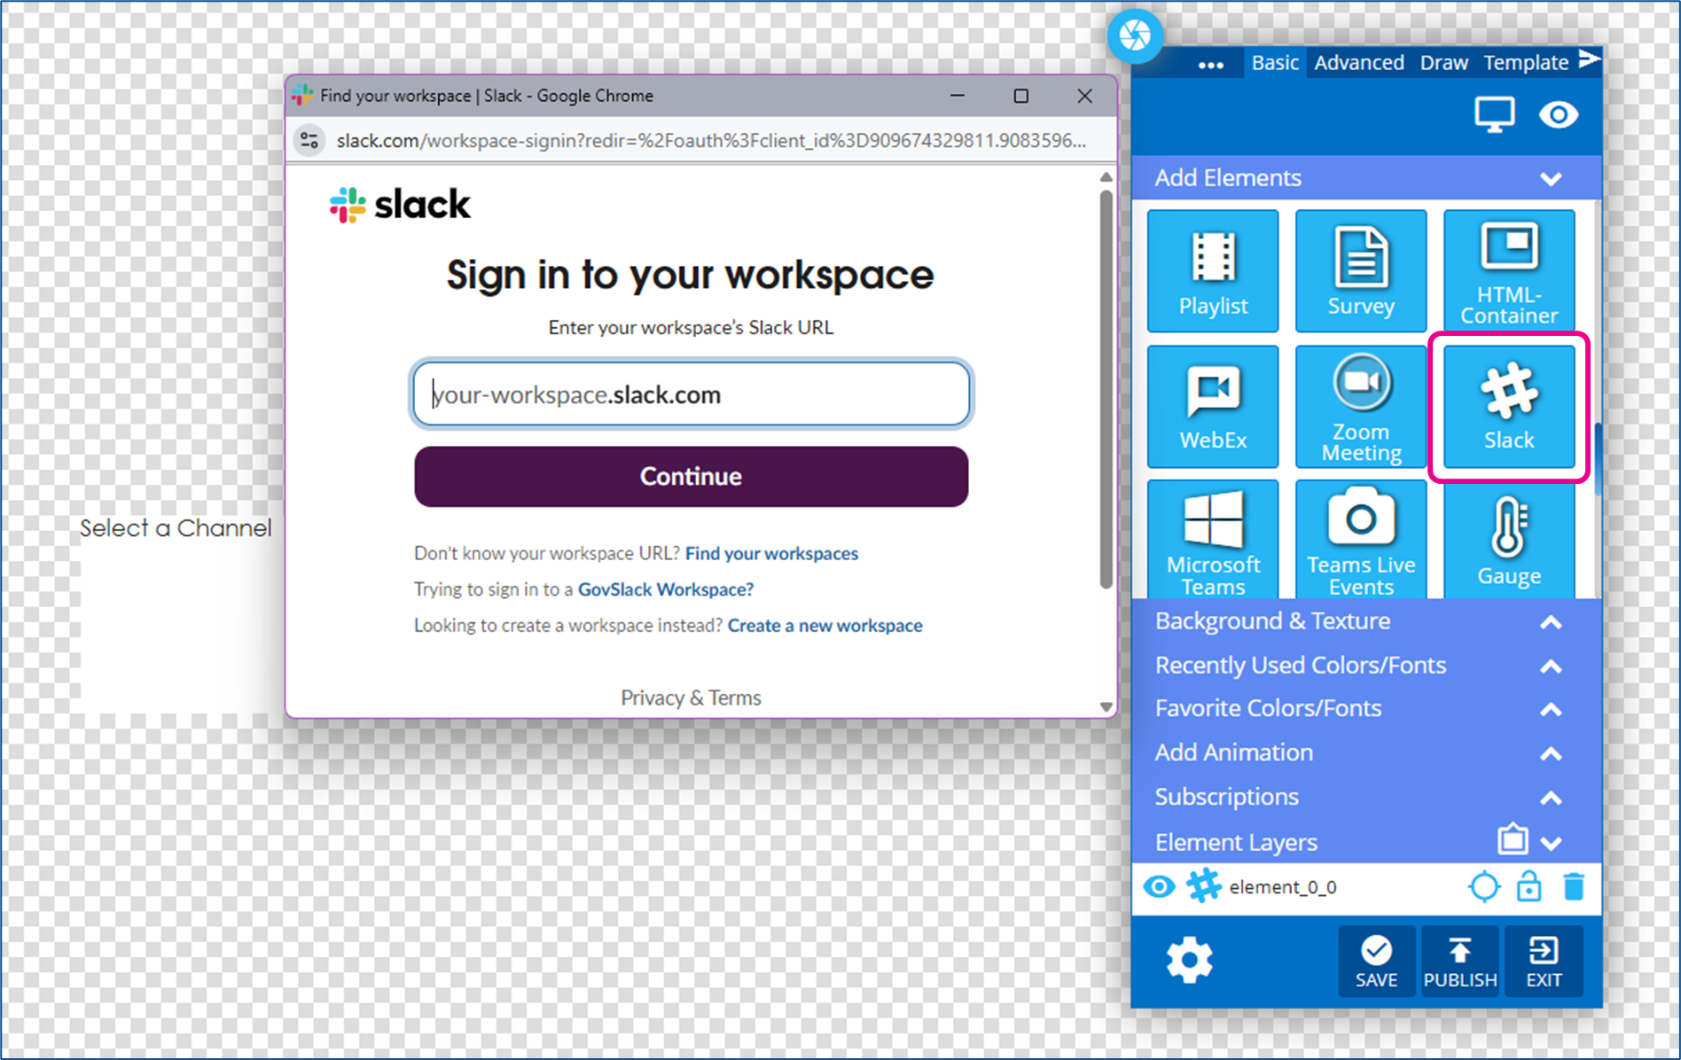This screenshot has height=1060, width=1681.
Task: Expand the Background & Texture section
Action: [x=1551, y=622]
